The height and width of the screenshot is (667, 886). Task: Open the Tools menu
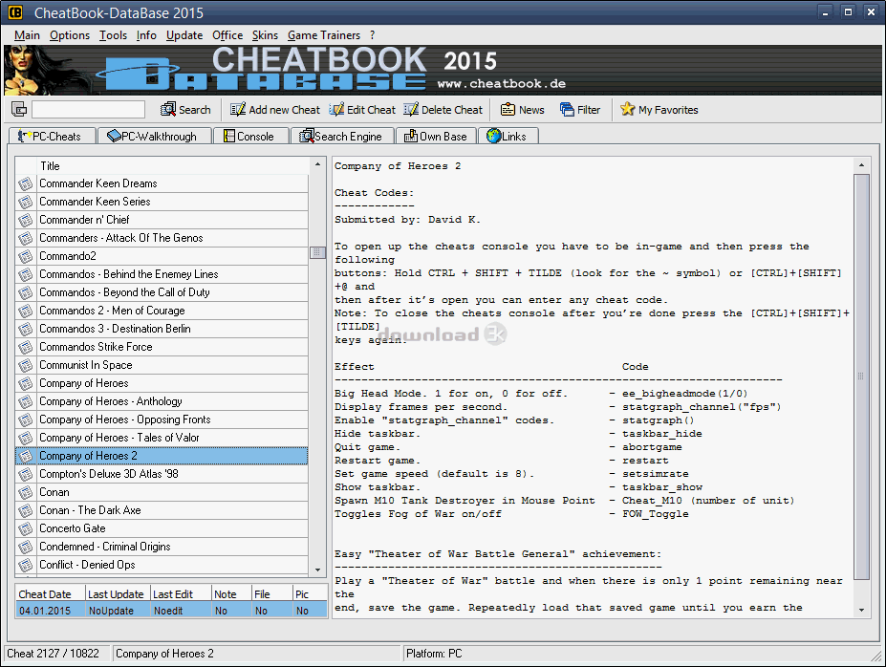113,35
